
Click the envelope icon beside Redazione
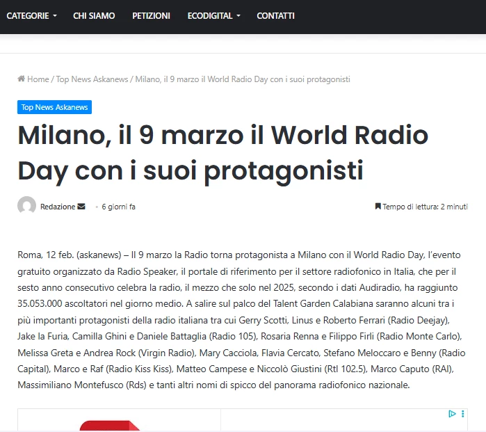click(x=81, y=207)
